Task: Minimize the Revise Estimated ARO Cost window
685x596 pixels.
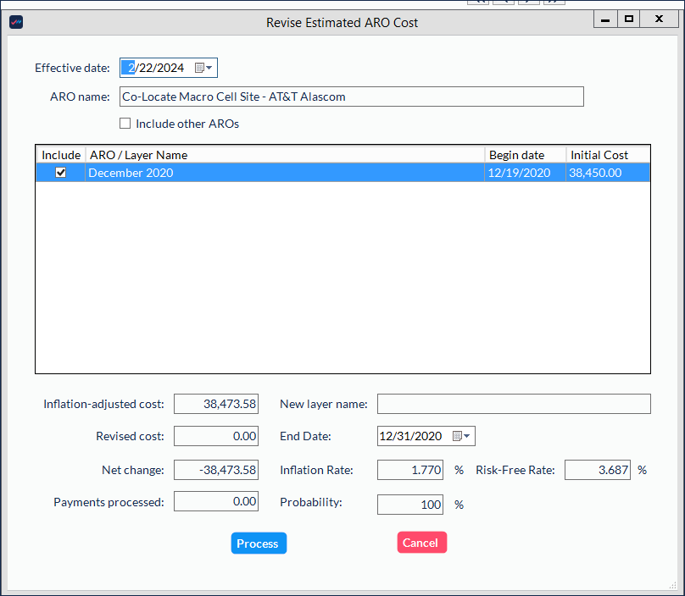Action: [605, 19]
